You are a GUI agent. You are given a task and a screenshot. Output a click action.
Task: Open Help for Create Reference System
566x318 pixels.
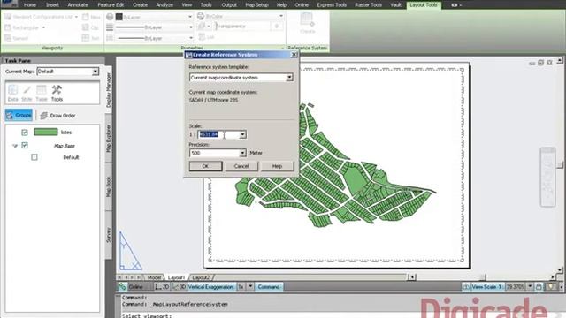tap(277, 166)
